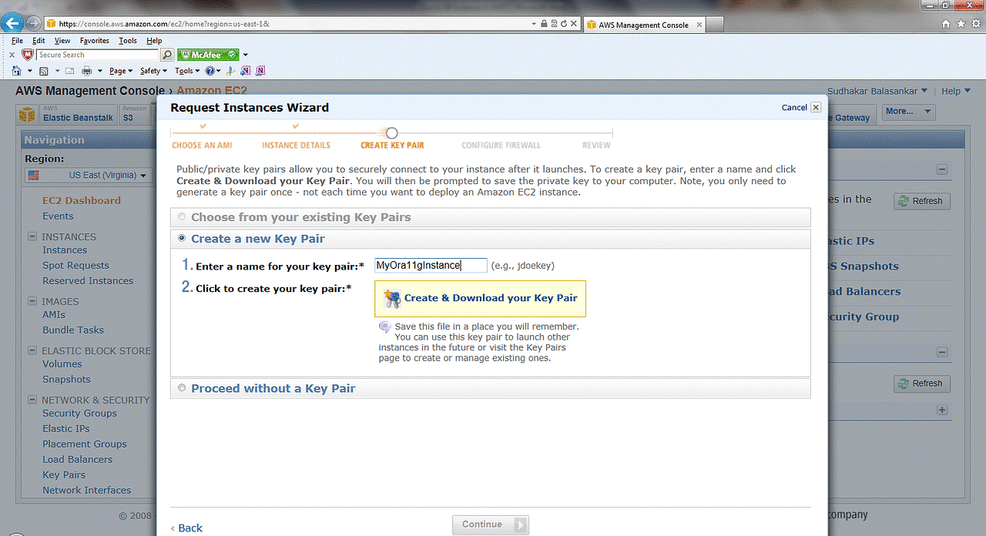This screenshot has width=986, height=536.
Task: Open the View menu
Action: click(x=62, y=41)
